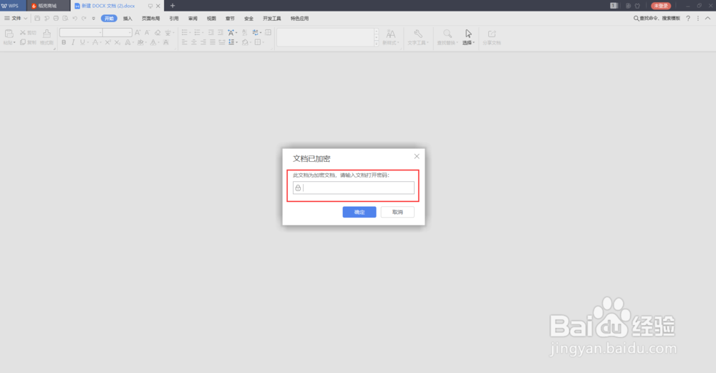Click the Save icon in quick access toolbar

tap(37, 19)
